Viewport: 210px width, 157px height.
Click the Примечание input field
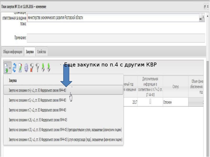116,38
